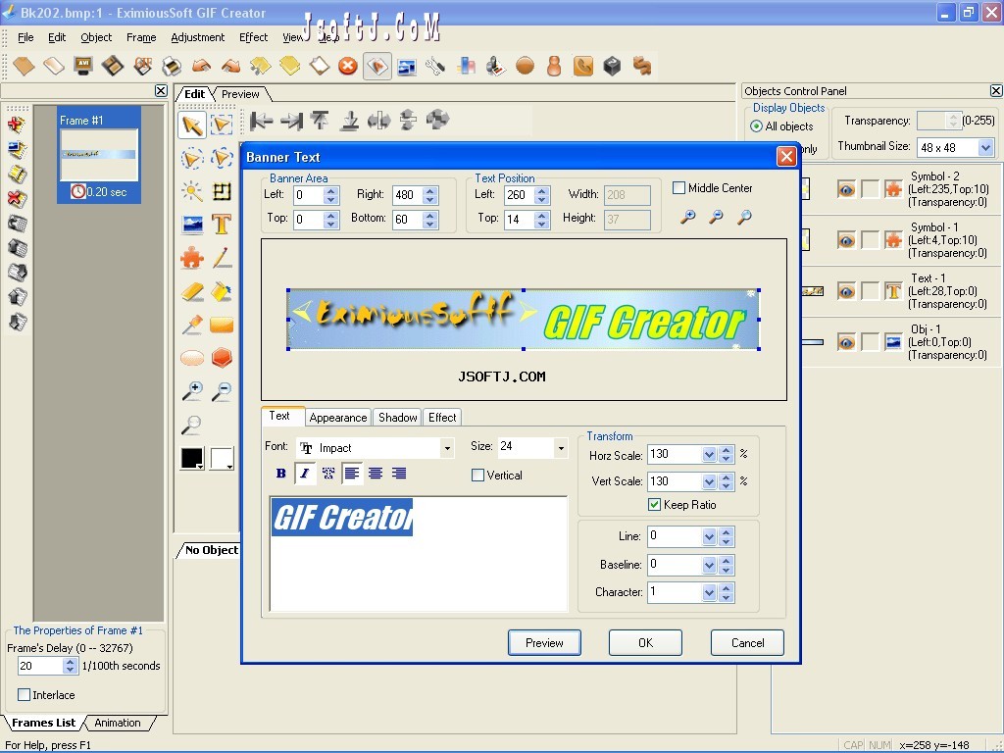Click the align left edges icon
The width and height of the screenshot is (1004, 753).
(261, 121)
